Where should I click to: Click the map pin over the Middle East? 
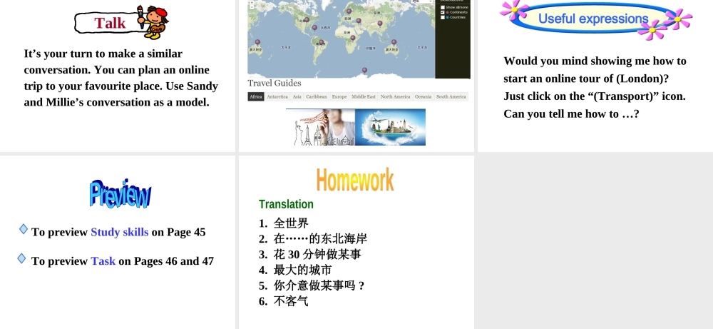coord(359,21)
